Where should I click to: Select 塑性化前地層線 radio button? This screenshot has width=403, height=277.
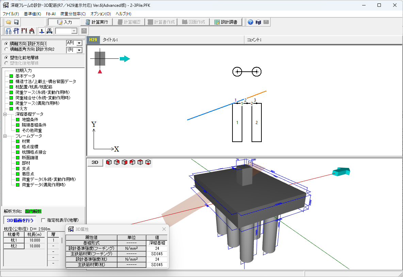pos(6,58)
